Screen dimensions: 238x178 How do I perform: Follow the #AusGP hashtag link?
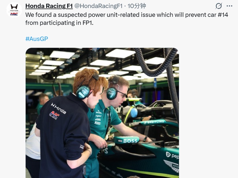click(x=37, y=39)
